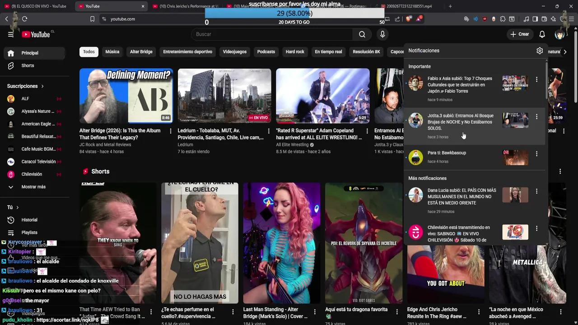Image resolution: width=578 pixels, height=325 pixels.
Task: Open the browser extensions puzzle icon
Action: 503,19
